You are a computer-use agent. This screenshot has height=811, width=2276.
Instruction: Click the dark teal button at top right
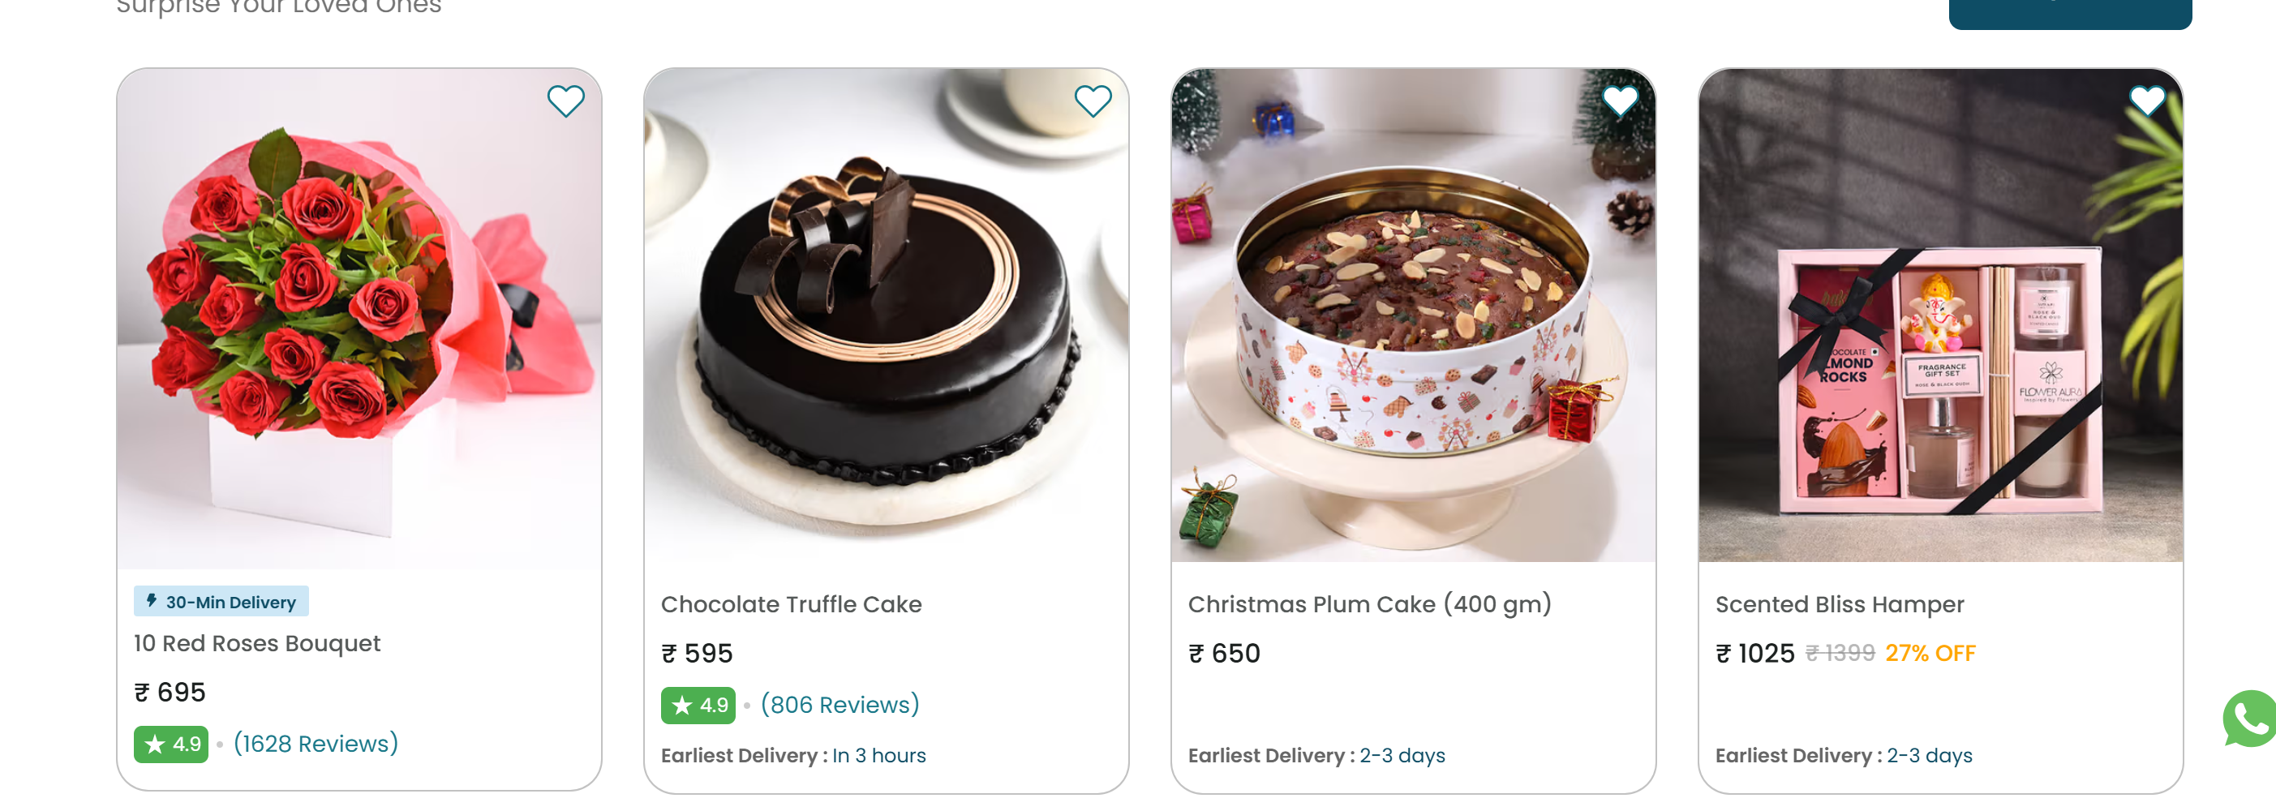point(2069,12)
